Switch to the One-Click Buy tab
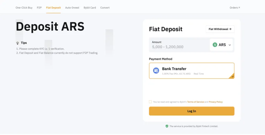 [24, 7]
